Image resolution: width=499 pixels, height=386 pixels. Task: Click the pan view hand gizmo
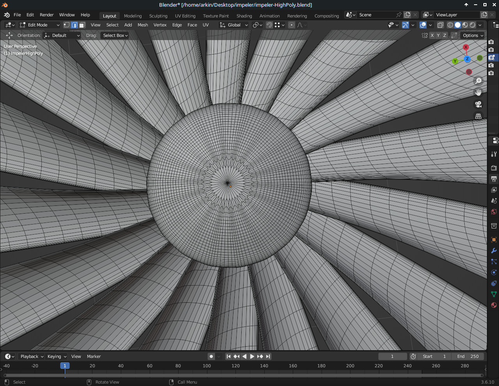pyautogui.click(x=478, y=93)
